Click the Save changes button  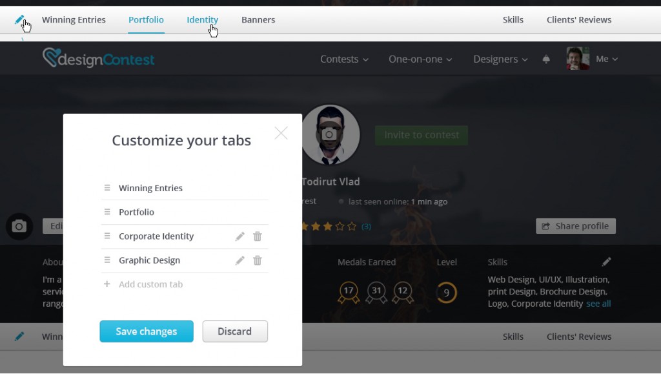coord(147,331)
